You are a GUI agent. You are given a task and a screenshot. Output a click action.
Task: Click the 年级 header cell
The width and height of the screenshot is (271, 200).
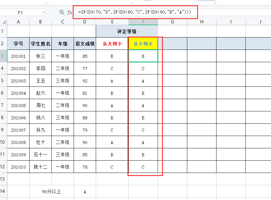tap(63, 43)
